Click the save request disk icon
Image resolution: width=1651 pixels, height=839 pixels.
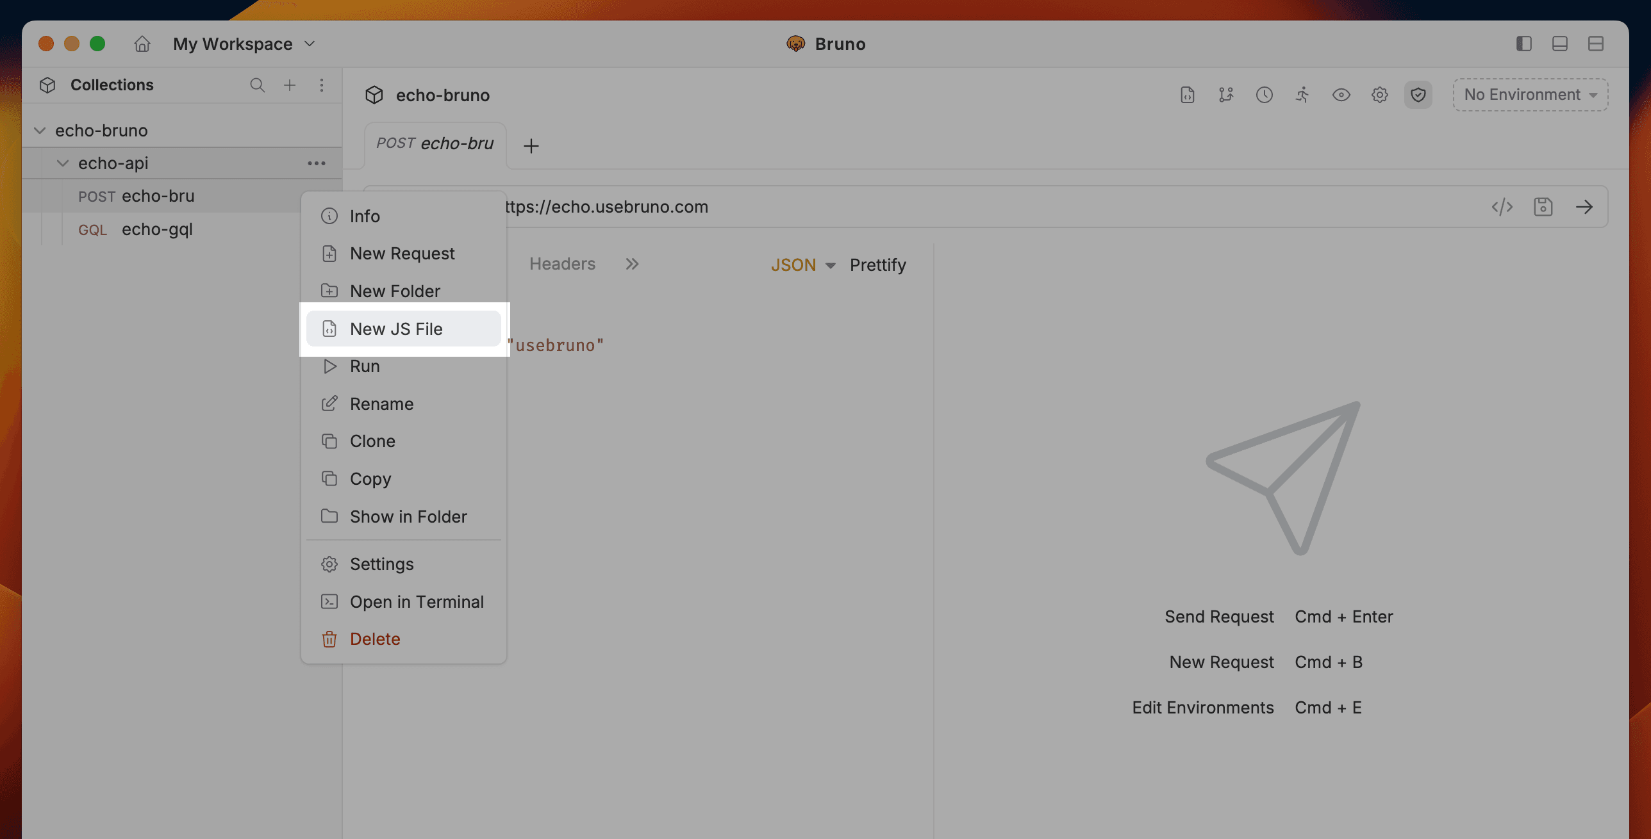point(1543,207)
